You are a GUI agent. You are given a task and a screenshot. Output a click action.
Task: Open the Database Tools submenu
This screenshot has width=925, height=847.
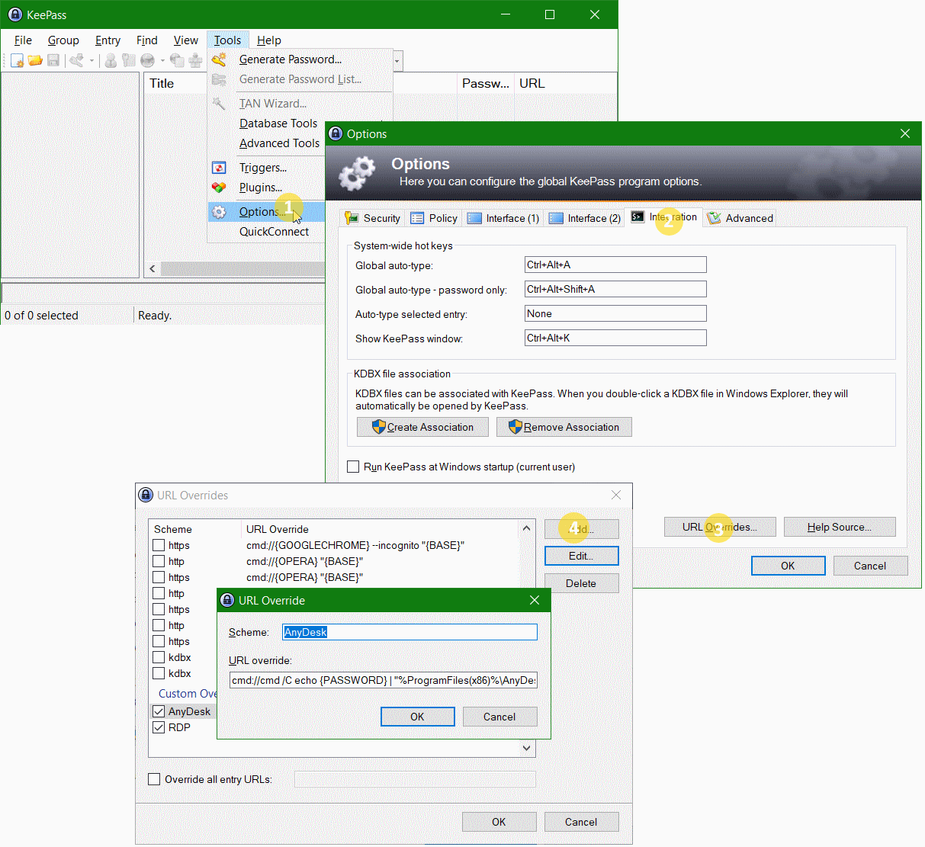278,124
